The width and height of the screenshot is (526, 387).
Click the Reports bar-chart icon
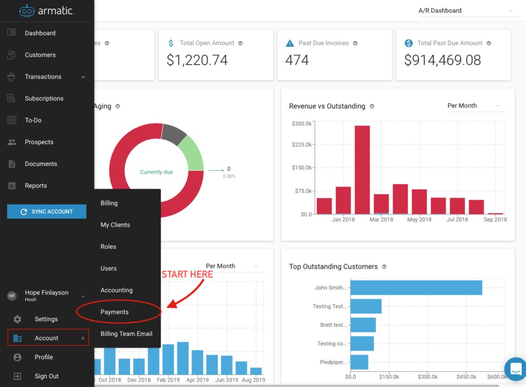(12, 186)
